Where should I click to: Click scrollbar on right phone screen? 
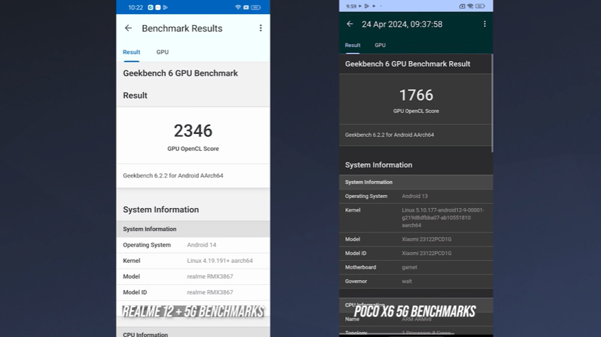492,103
